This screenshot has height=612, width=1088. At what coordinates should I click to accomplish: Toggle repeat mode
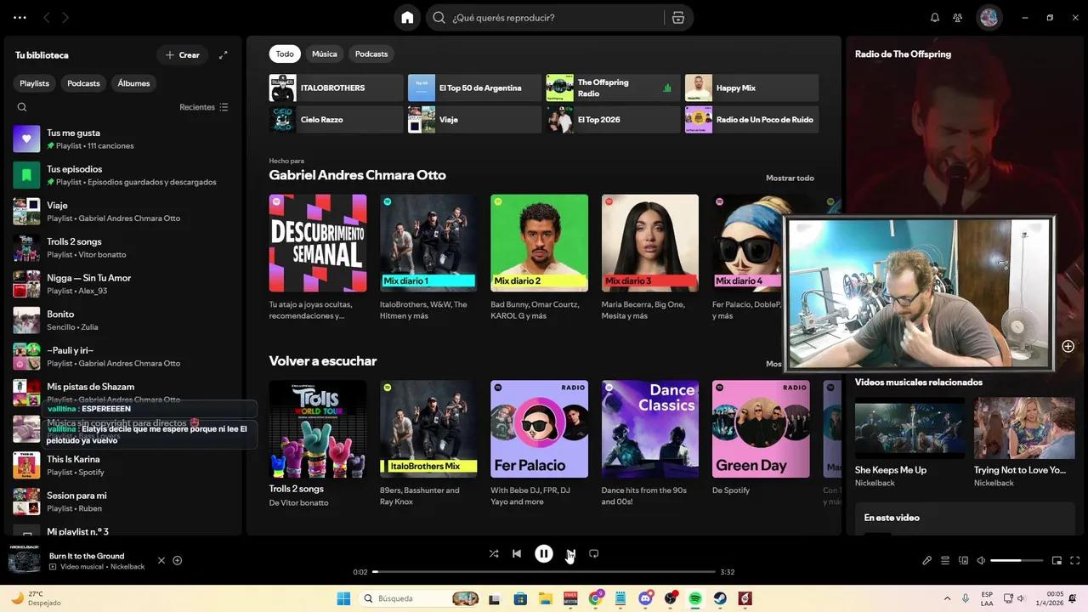[x=594, y=553]
